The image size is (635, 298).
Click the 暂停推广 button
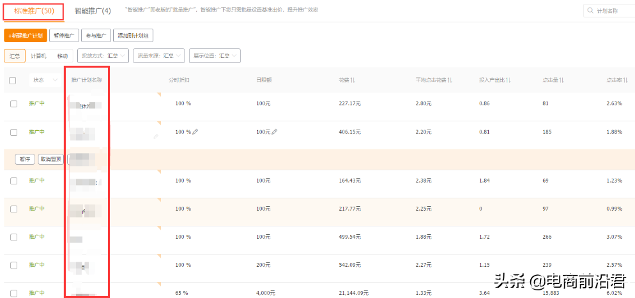point(64,36)
